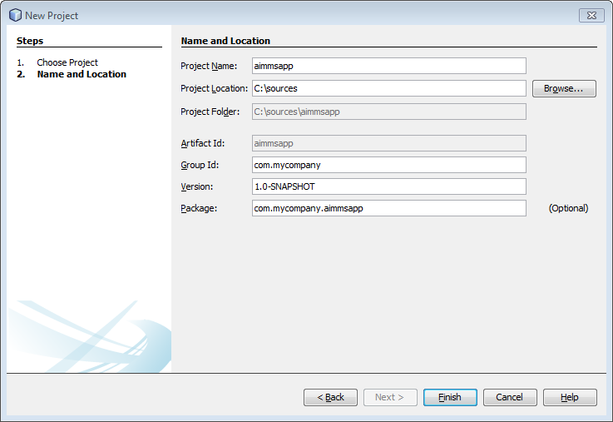Click the 'Project Name:' label
Image resolution: width=613 pixels, height=422 pixels.
(209, 66)
